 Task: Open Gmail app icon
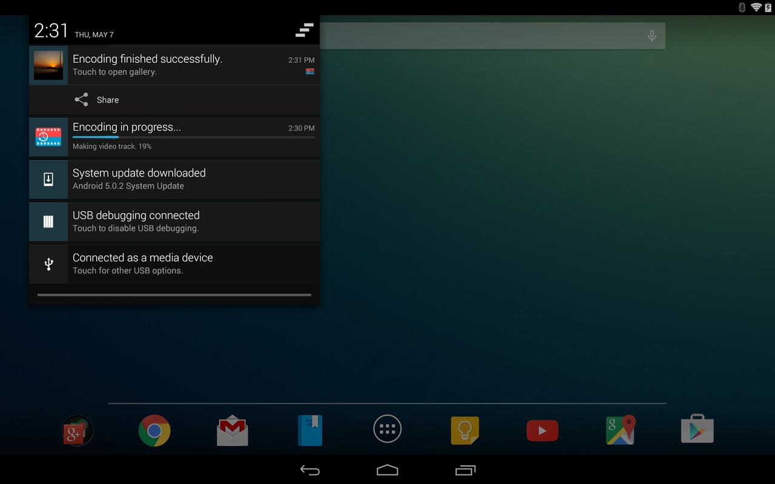pos(232,431)
